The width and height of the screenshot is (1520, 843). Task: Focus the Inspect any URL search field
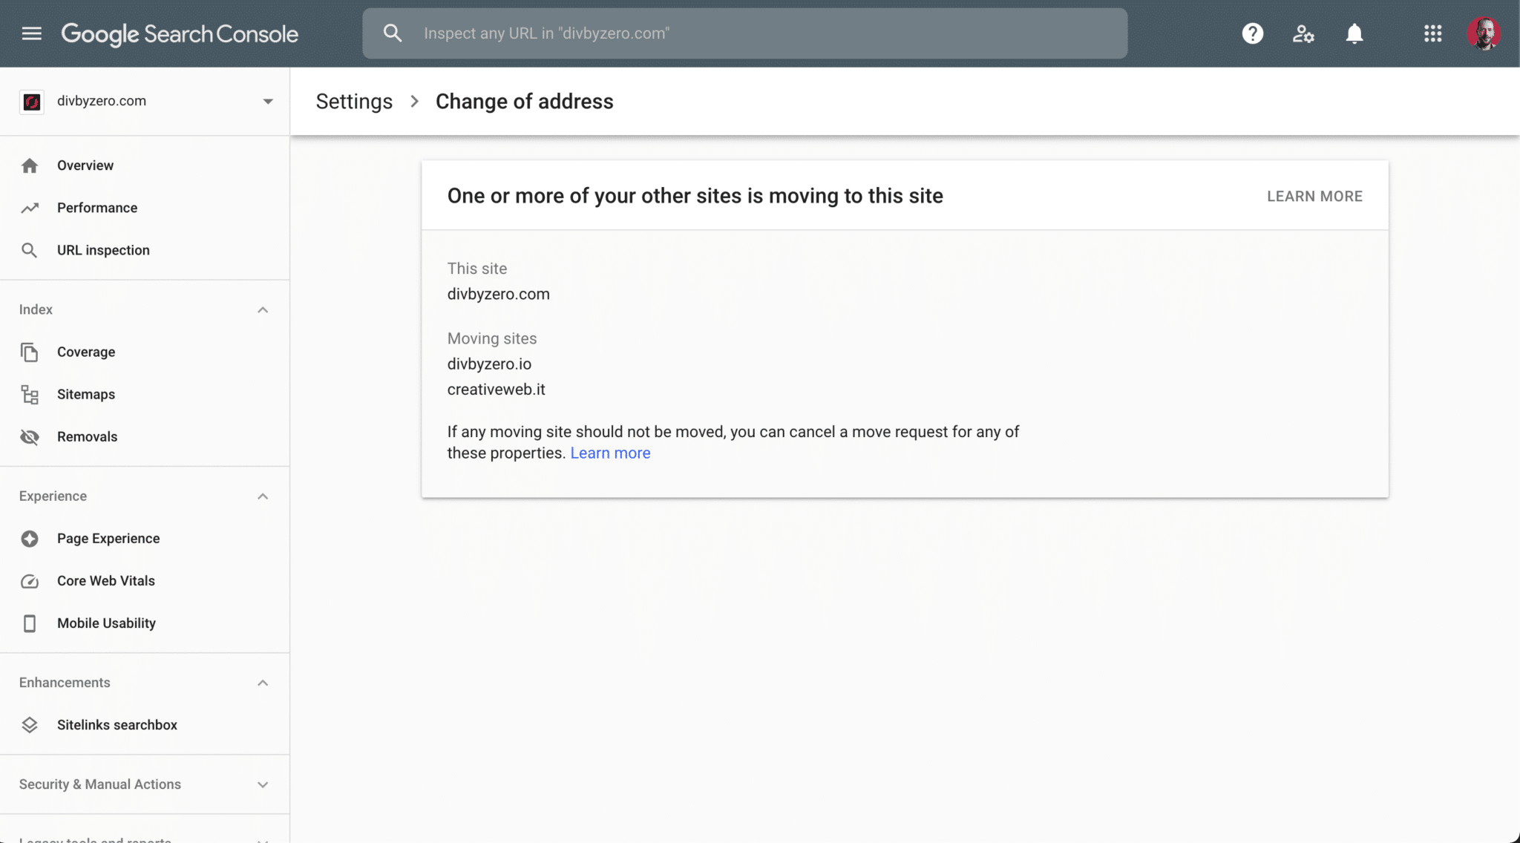coord(744,33)
